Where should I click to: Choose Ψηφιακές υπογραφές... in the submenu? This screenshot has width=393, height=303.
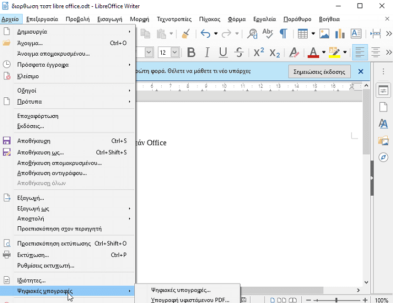click(187, 290)
